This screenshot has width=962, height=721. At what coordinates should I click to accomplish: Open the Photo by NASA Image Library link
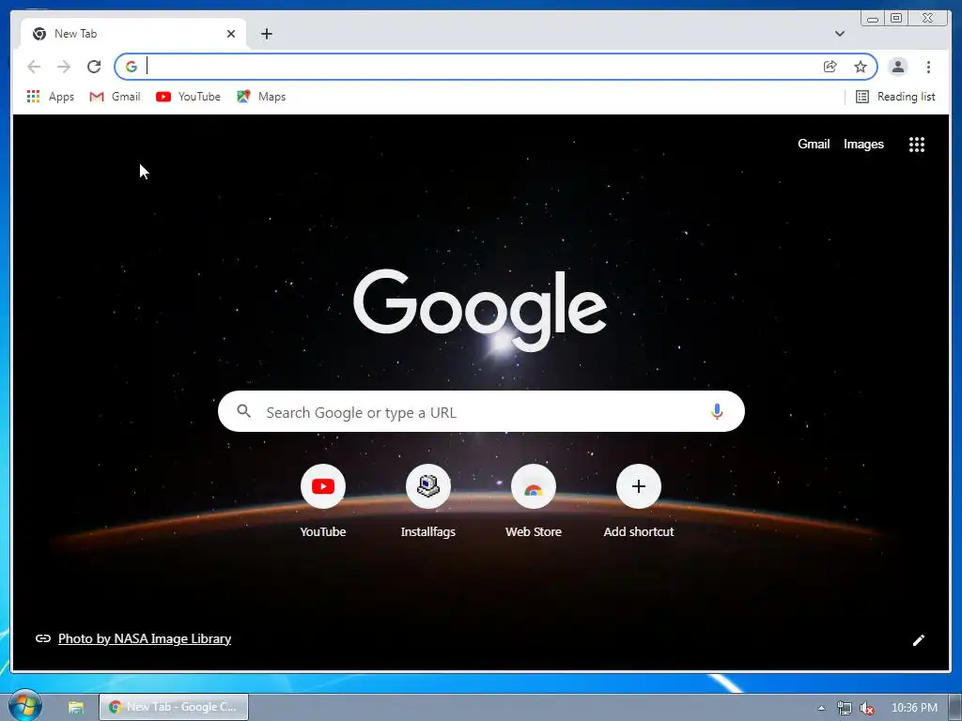click(x=144, y=638)
